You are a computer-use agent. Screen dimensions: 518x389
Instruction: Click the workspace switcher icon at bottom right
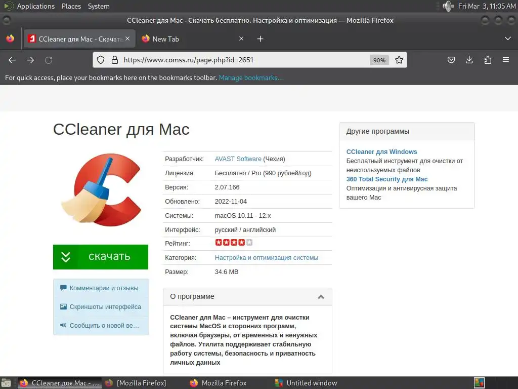(479, 383)
